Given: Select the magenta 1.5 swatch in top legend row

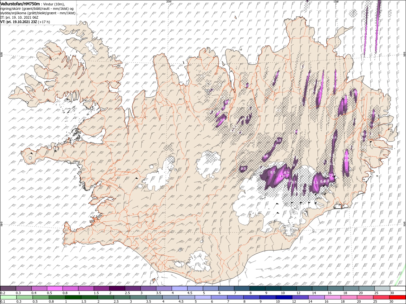Looking at the screenshot, I should (x=101, y=288).
